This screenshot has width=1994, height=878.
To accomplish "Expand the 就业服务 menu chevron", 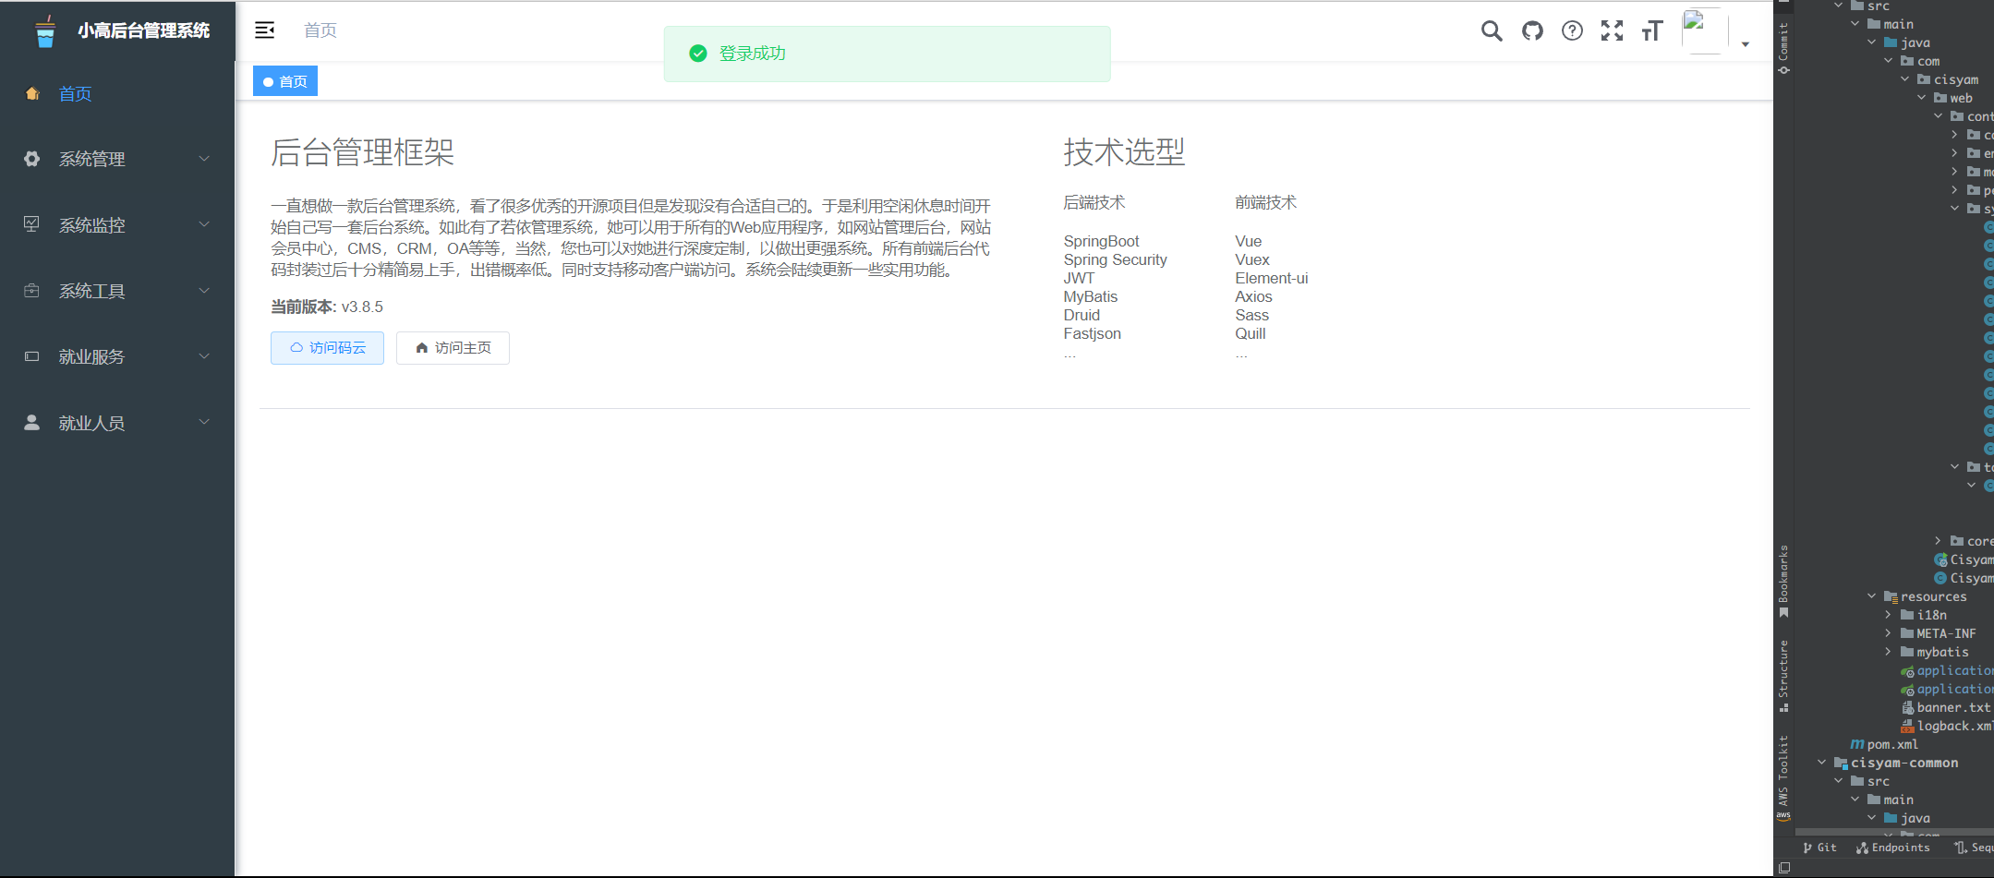I will click(204, 356).
